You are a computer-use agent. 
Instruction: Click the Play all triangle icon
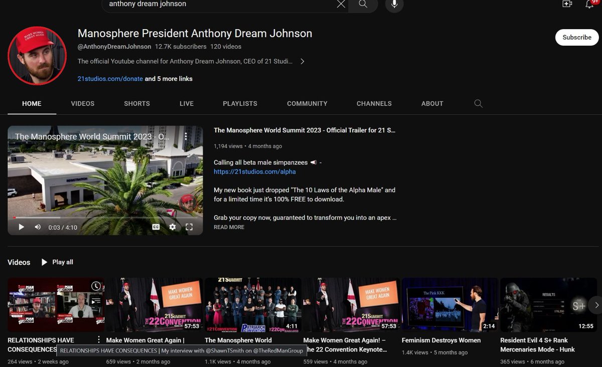(44, 262)
